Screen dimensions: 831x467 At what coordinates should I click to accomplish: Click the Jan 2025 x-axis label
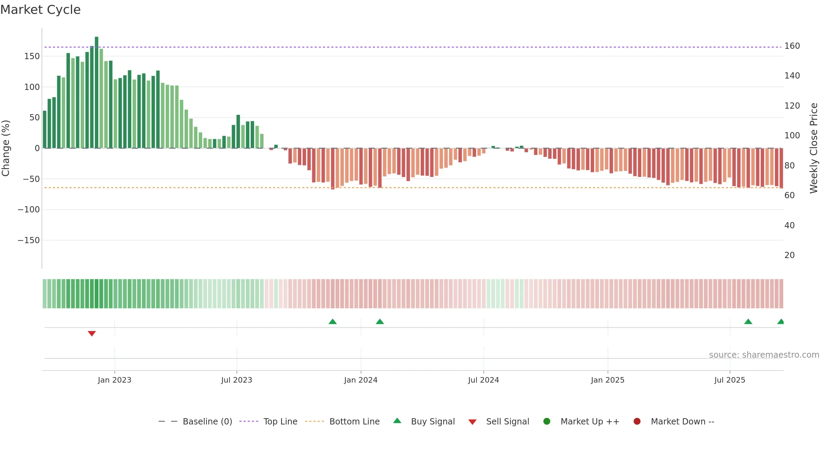click(608, 380)
